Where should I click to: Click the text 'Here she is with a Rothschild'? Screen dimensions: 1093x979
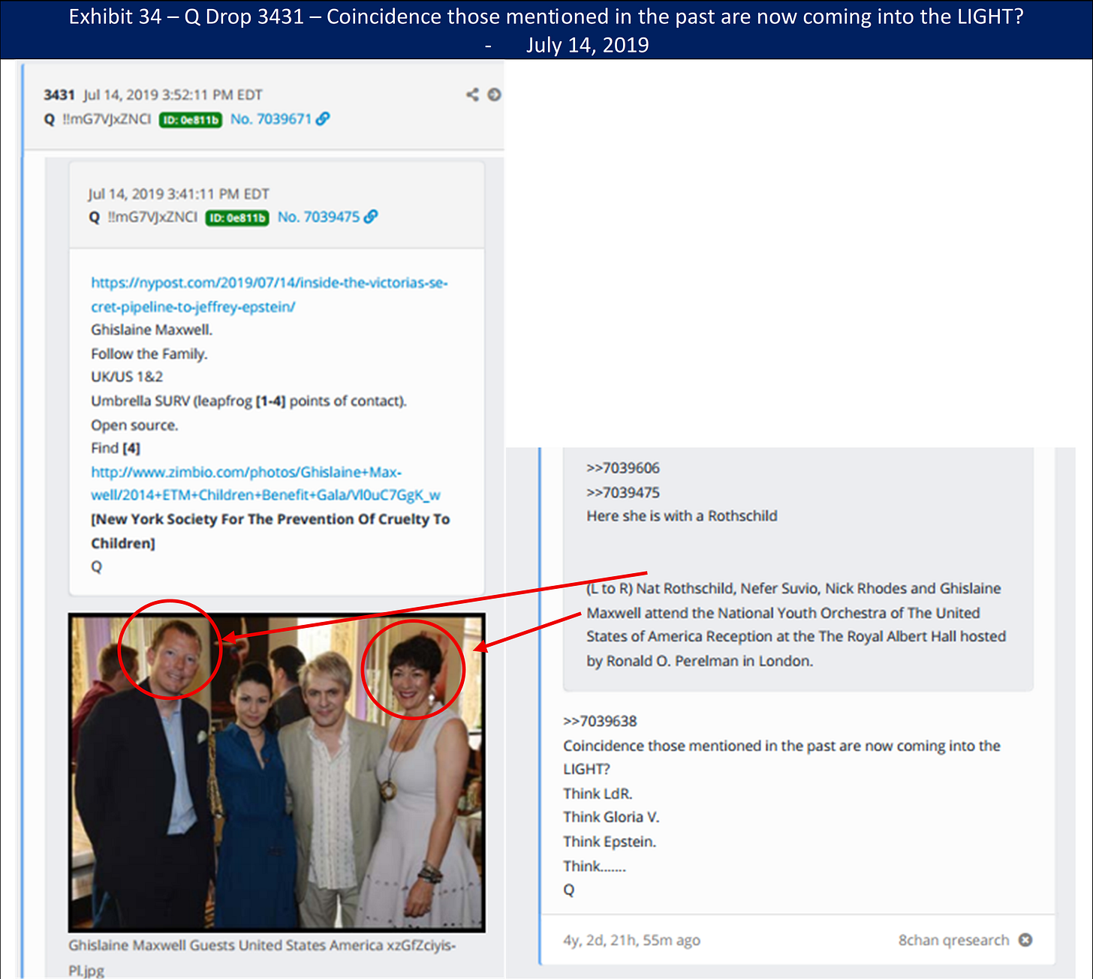point(682,516)
